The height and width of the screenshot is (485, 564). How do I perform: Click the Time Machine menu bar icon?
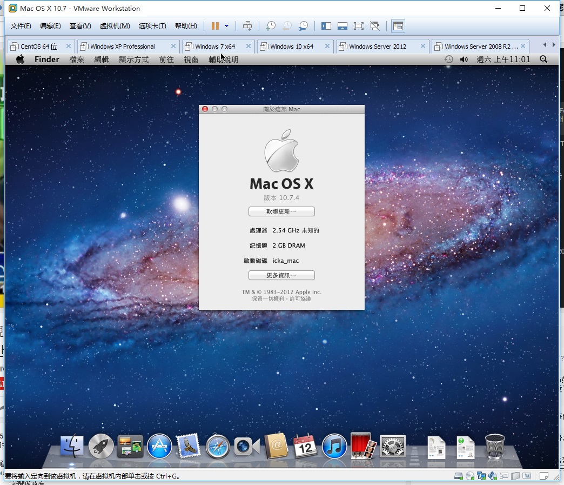448,59
